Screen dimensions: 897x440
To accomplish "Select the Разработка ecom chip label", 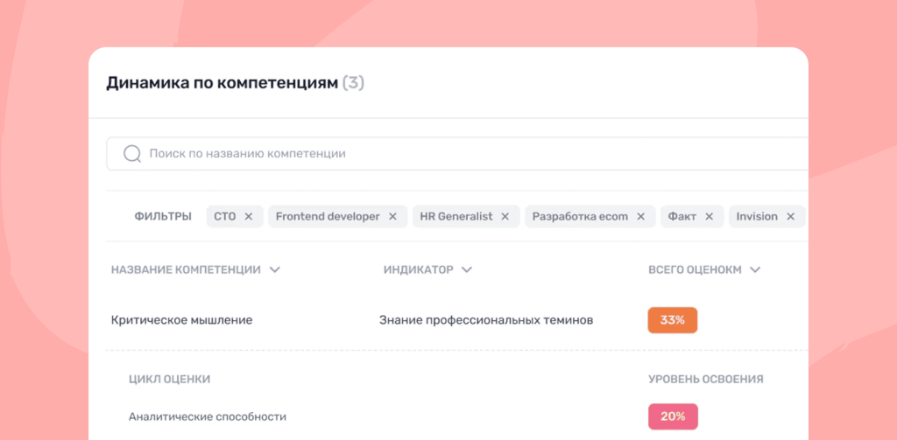I will [x=580, y=217].
